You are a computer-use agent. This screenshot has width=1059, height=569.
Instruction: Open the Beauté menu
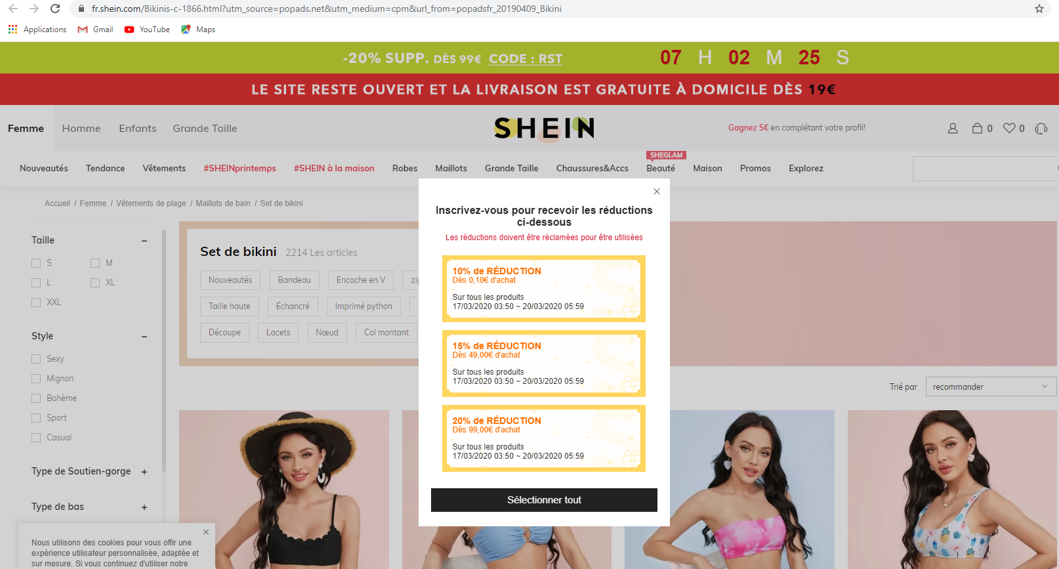pyautogui.click(x=661, y=169)
